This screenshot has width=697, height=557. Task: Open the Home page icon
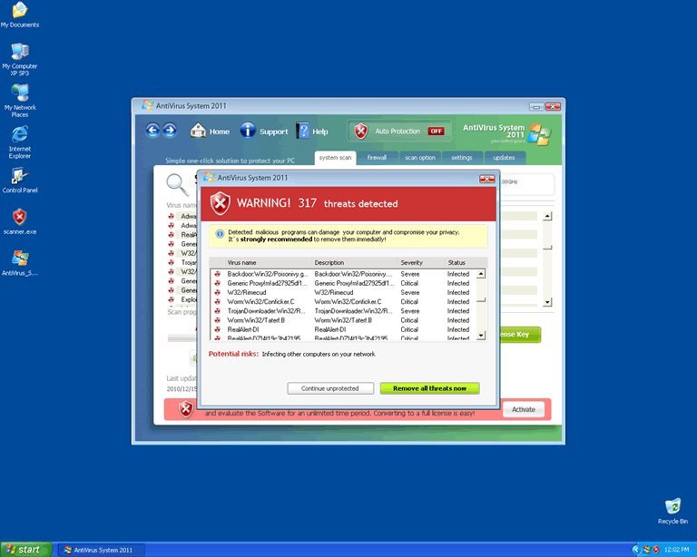[x=198, y=132]
